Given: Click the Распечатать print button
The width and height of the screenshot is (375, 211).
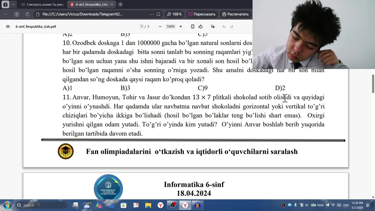Looking at the screenshot, I should click(235, 14).
